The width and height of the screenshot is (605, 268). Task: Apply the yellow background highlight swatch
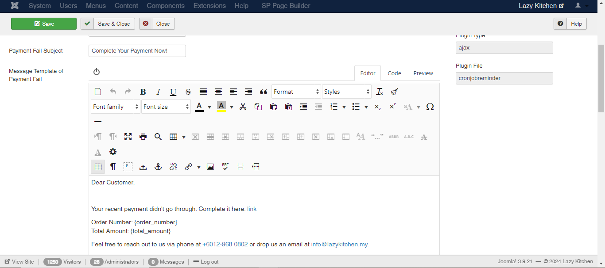coord(221,107)
